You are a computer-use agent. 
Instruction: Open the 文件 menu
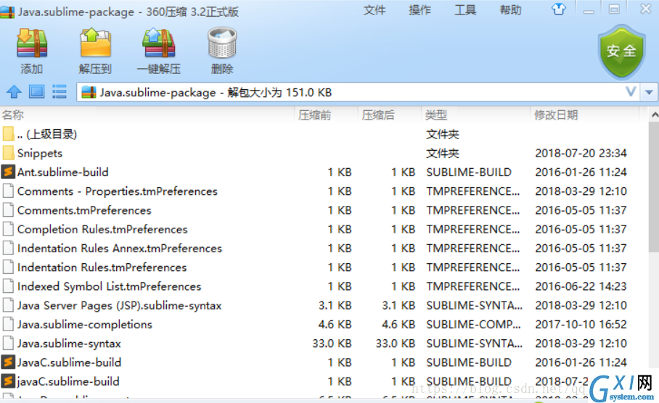374,9
